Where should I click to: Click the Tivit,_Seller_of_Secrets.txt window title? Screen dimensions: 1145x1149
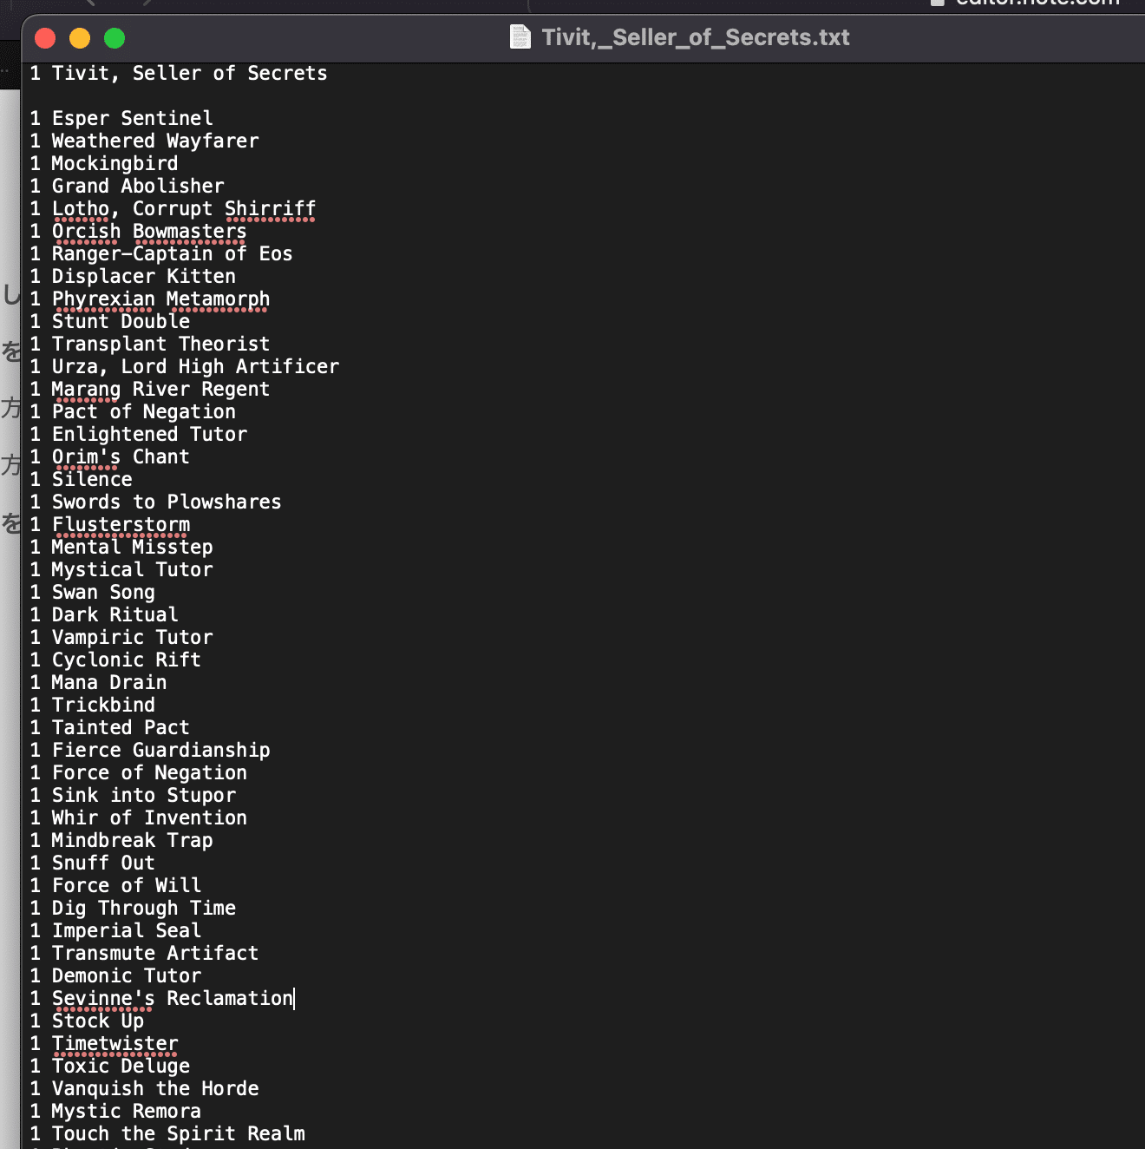click(x=696, y=37)
